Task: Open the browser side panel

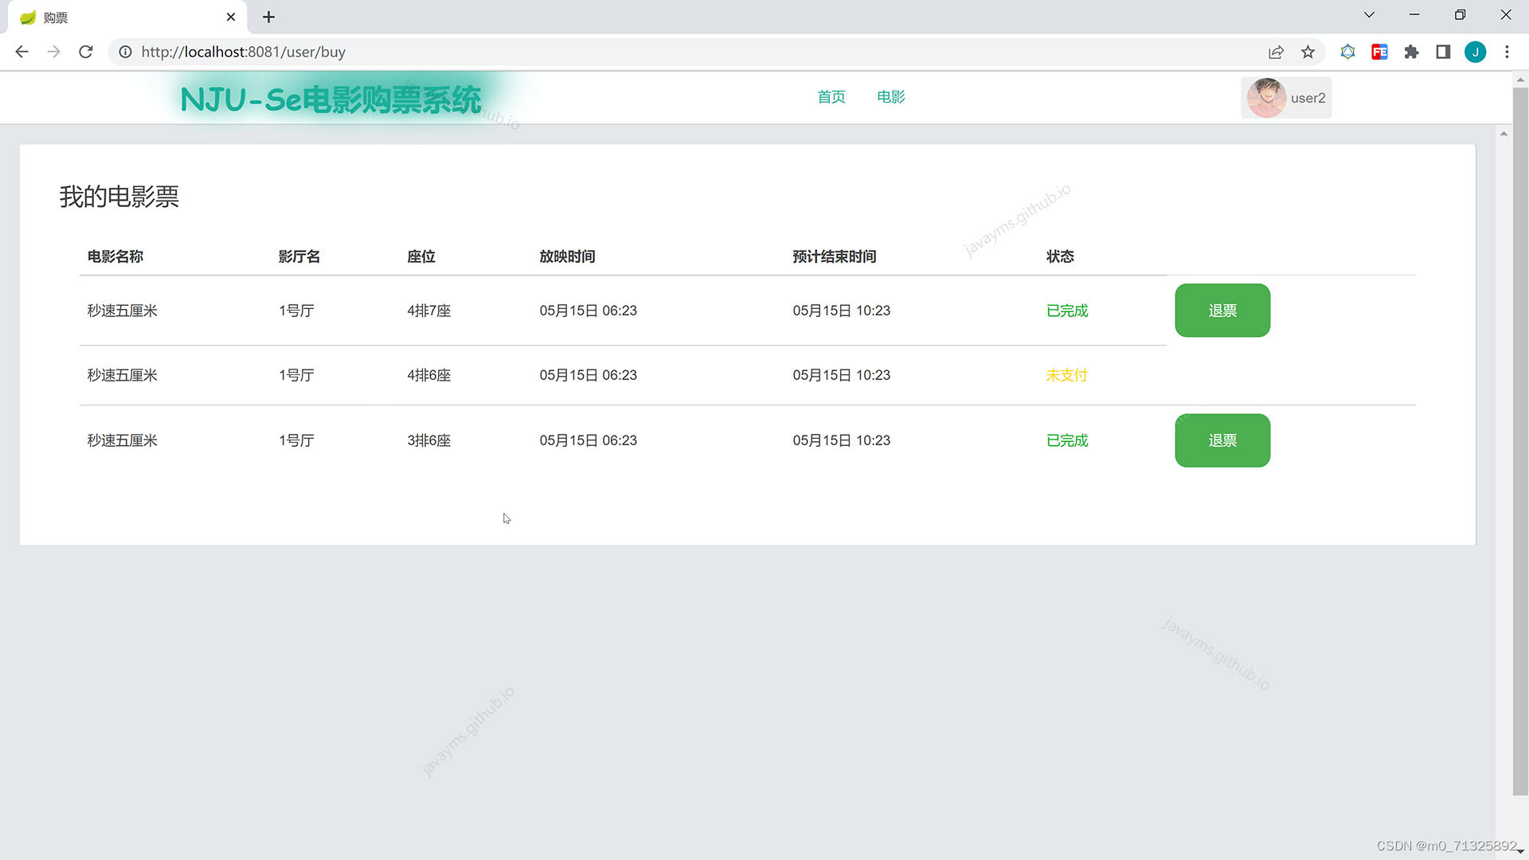Action: coord(1443,52)
